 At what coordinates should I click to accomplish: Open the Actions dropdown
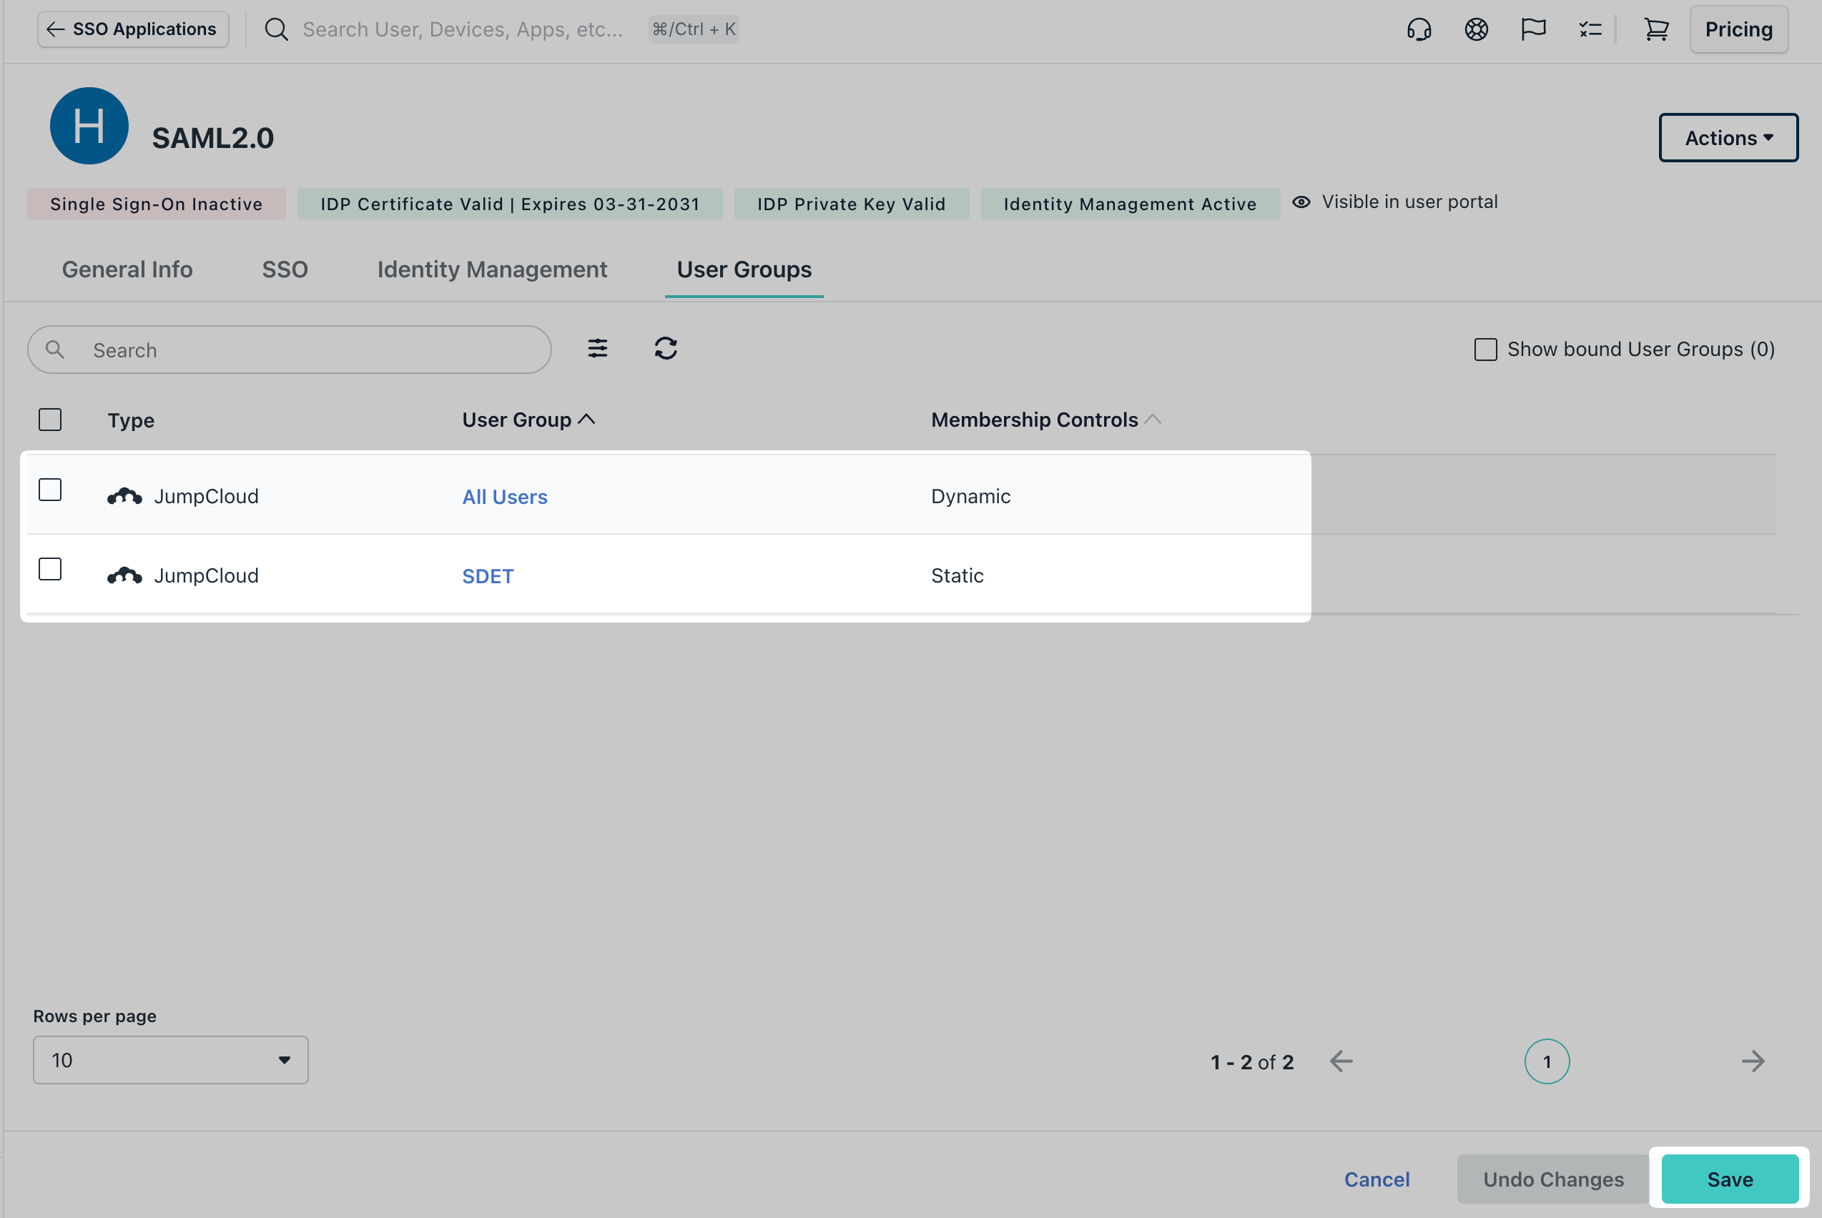point(1728,137)
